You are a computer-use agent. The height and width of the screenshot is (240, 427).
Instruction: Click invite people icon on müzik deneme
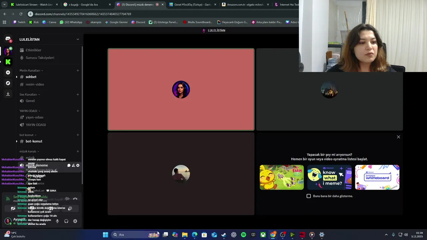coord(73,165)
